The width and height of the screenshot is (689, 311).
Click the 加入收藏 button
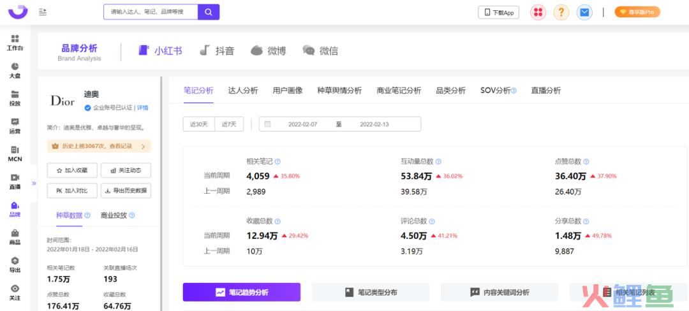pos(72,170)
